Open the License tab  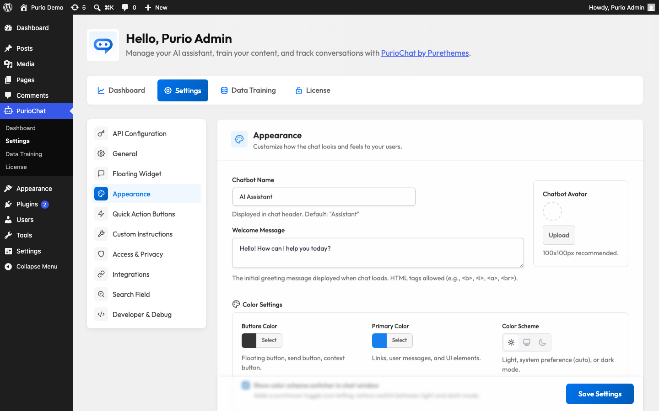pyautogui.click(x=313, y=90)
